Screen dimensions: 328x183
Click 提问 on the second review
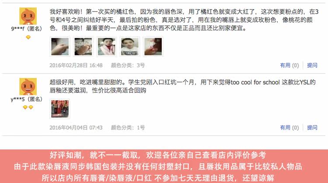[312, 128]
